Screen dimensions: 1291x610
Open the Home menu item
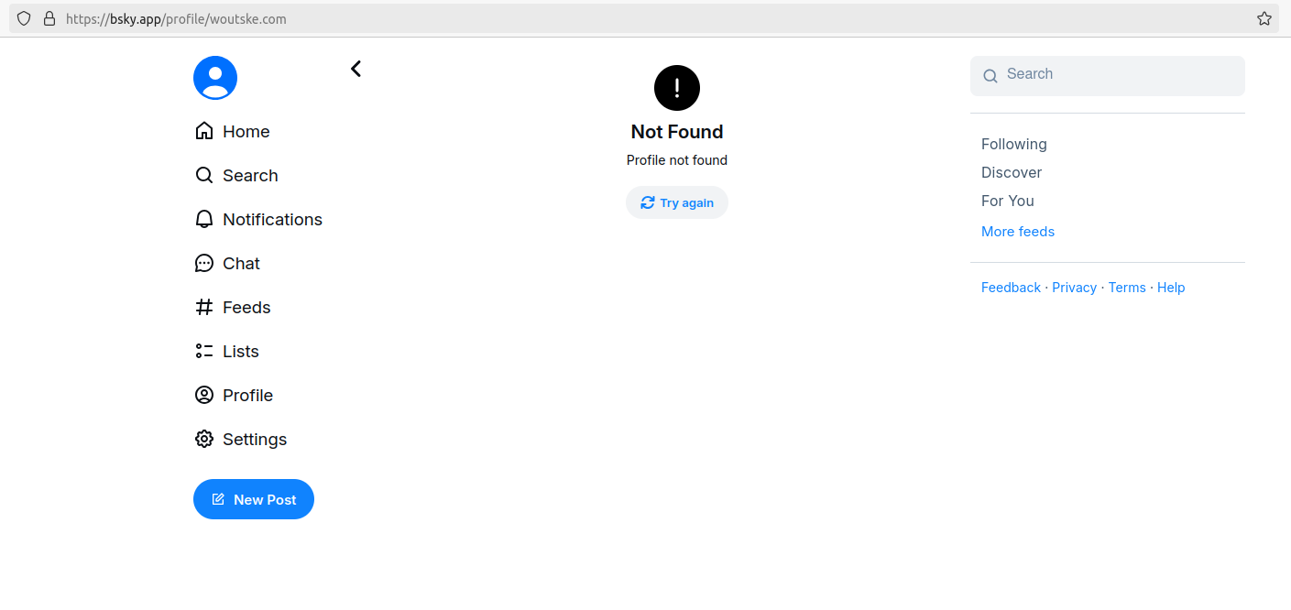[246, 131]
